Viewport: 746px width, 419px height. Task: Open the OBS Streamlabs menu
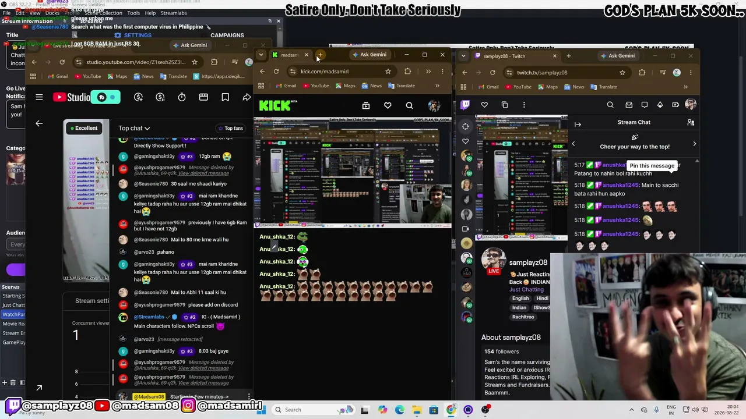[x=173, y=13]
